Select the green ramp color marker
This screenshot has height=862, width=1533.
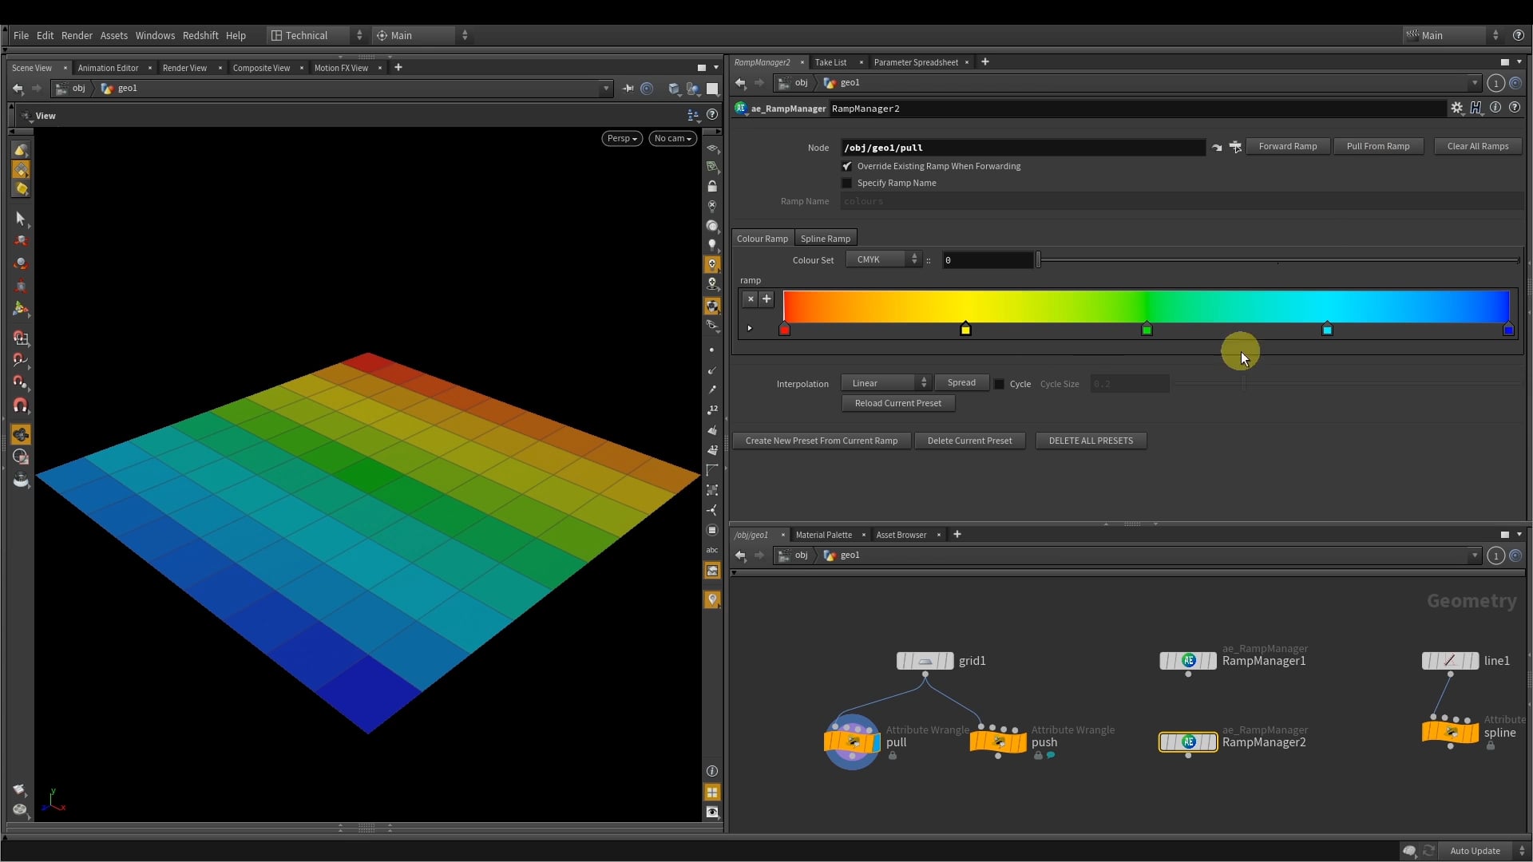click(x=1147, y=329)
